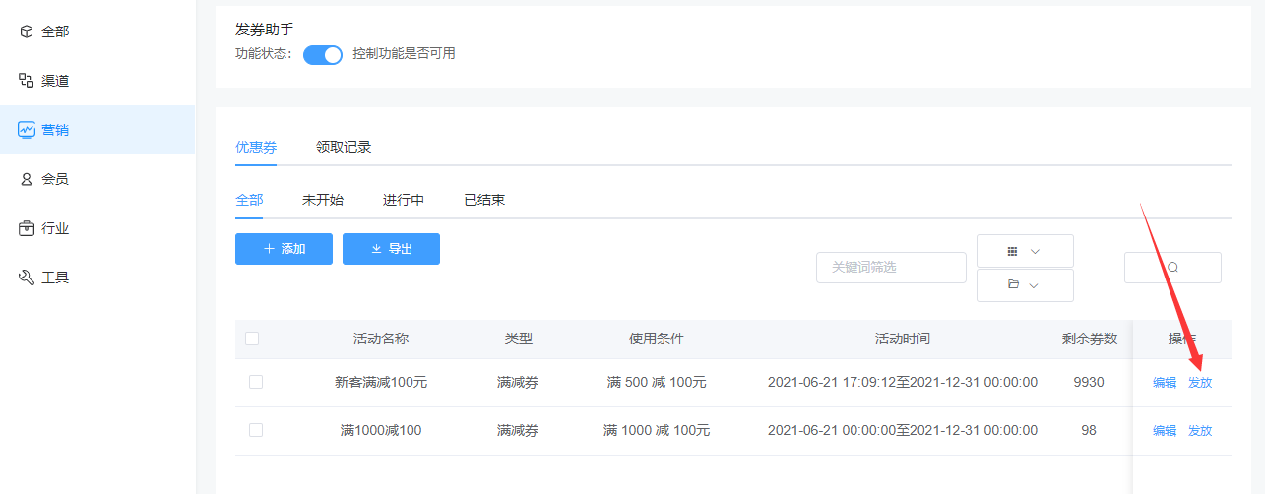The width and height of the screenshot is (1265, 494).
Task: Switch to the 优惠券 tab
Action: tap(256, 147)
